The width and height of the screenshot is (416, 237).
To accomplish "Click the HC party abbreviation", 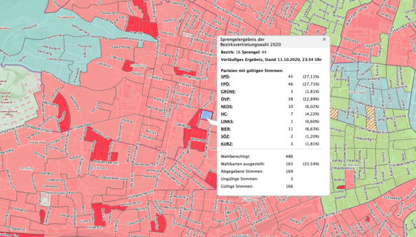I will click(x=224, y=114).
